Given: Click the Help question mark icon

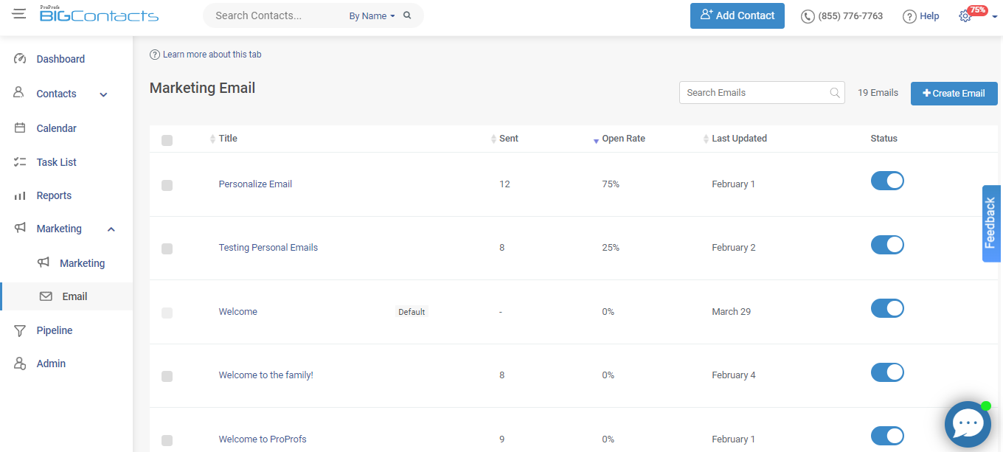Looking at the screenshot, I should click(909, 16).
